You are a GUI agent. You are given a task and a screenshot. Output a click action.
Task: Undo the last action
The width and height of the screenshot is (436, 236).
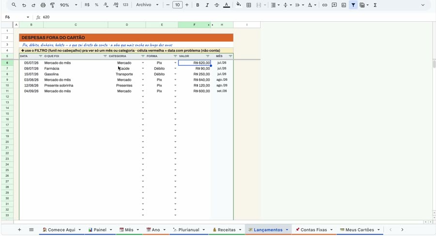(x=24, y=5)
